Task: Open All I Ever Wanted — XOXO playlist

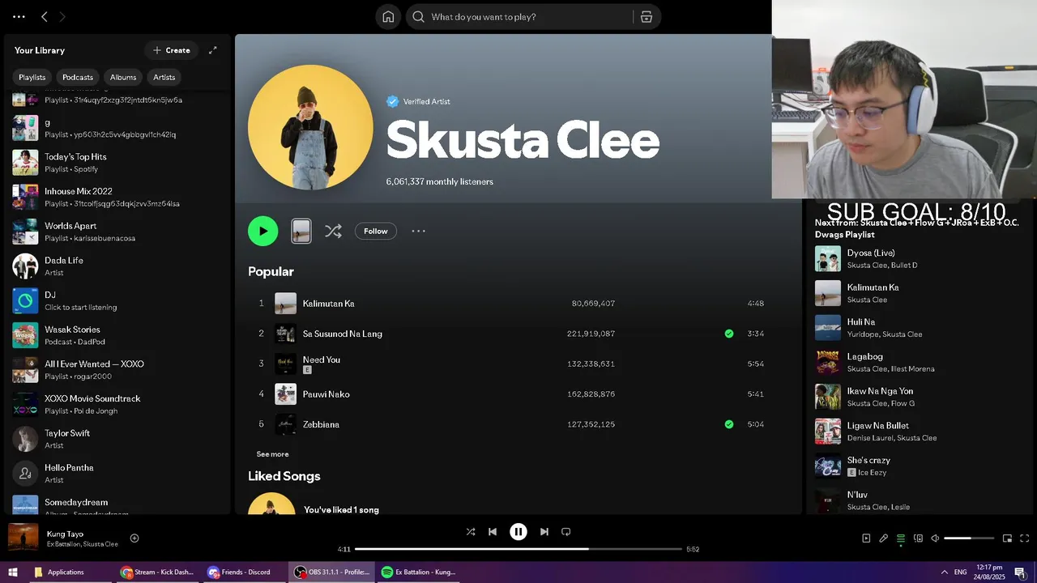Action: 117,370
